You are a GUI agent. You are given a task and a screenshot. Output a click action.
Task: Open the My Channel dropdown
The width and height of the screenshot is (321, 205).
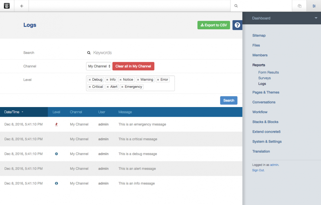[x=99, y=66]
